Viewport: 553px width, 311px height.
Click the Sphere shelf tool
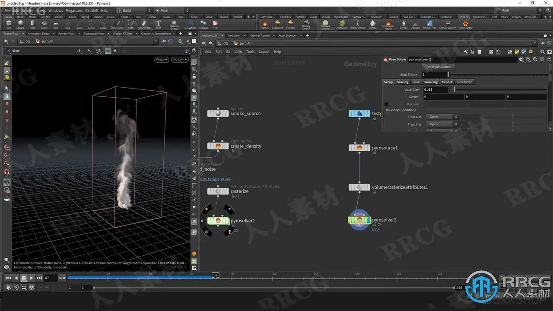click(20, 24)
